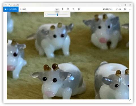Screen dimensions: 136x106
Task: Click the displayed cow figurines photo
Action: [68, 55]
